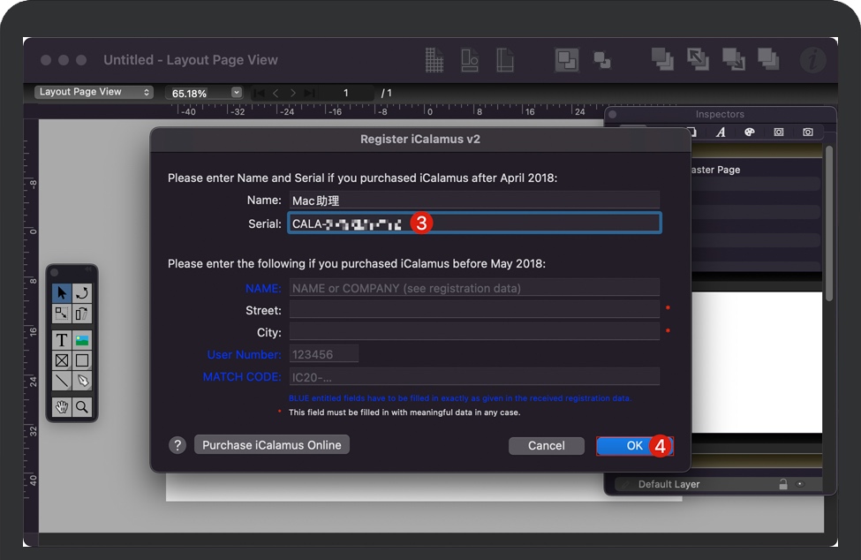The width and height of the screenshot is (861, 560).
Task: Select the arrow selection tool
Action: [62, 292]
